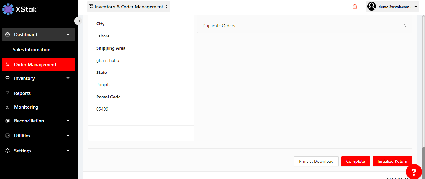Click the Initialize Return button
425x179 pixels.
392,161
